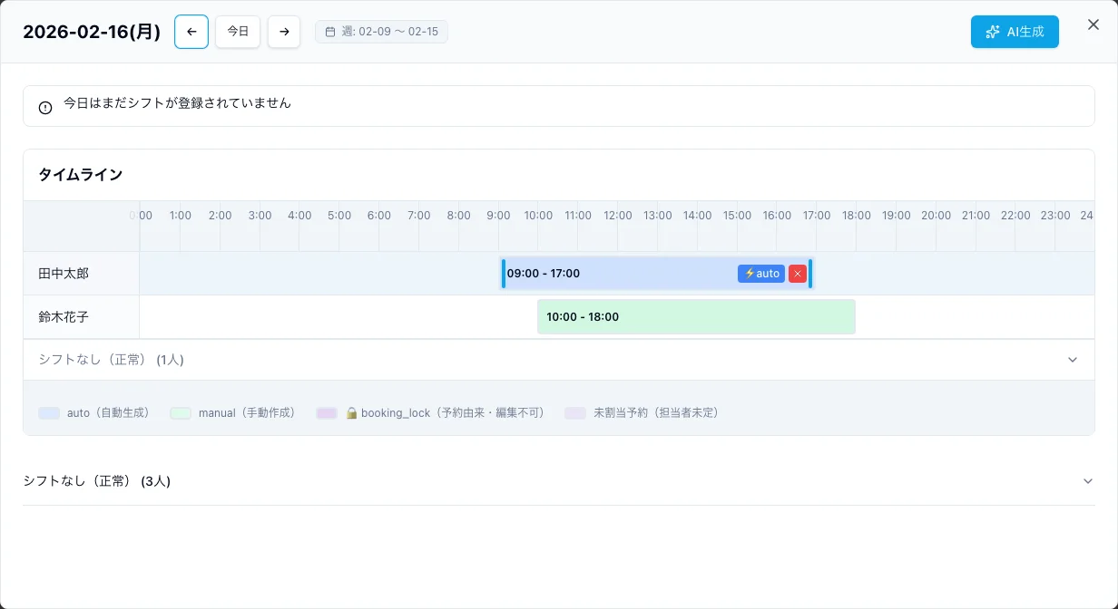Image resolution: width=1118 pixels, height=609 pixels.
Task: Click the auto (自動生成) blue legend swatch
Action: click(49, 413)
